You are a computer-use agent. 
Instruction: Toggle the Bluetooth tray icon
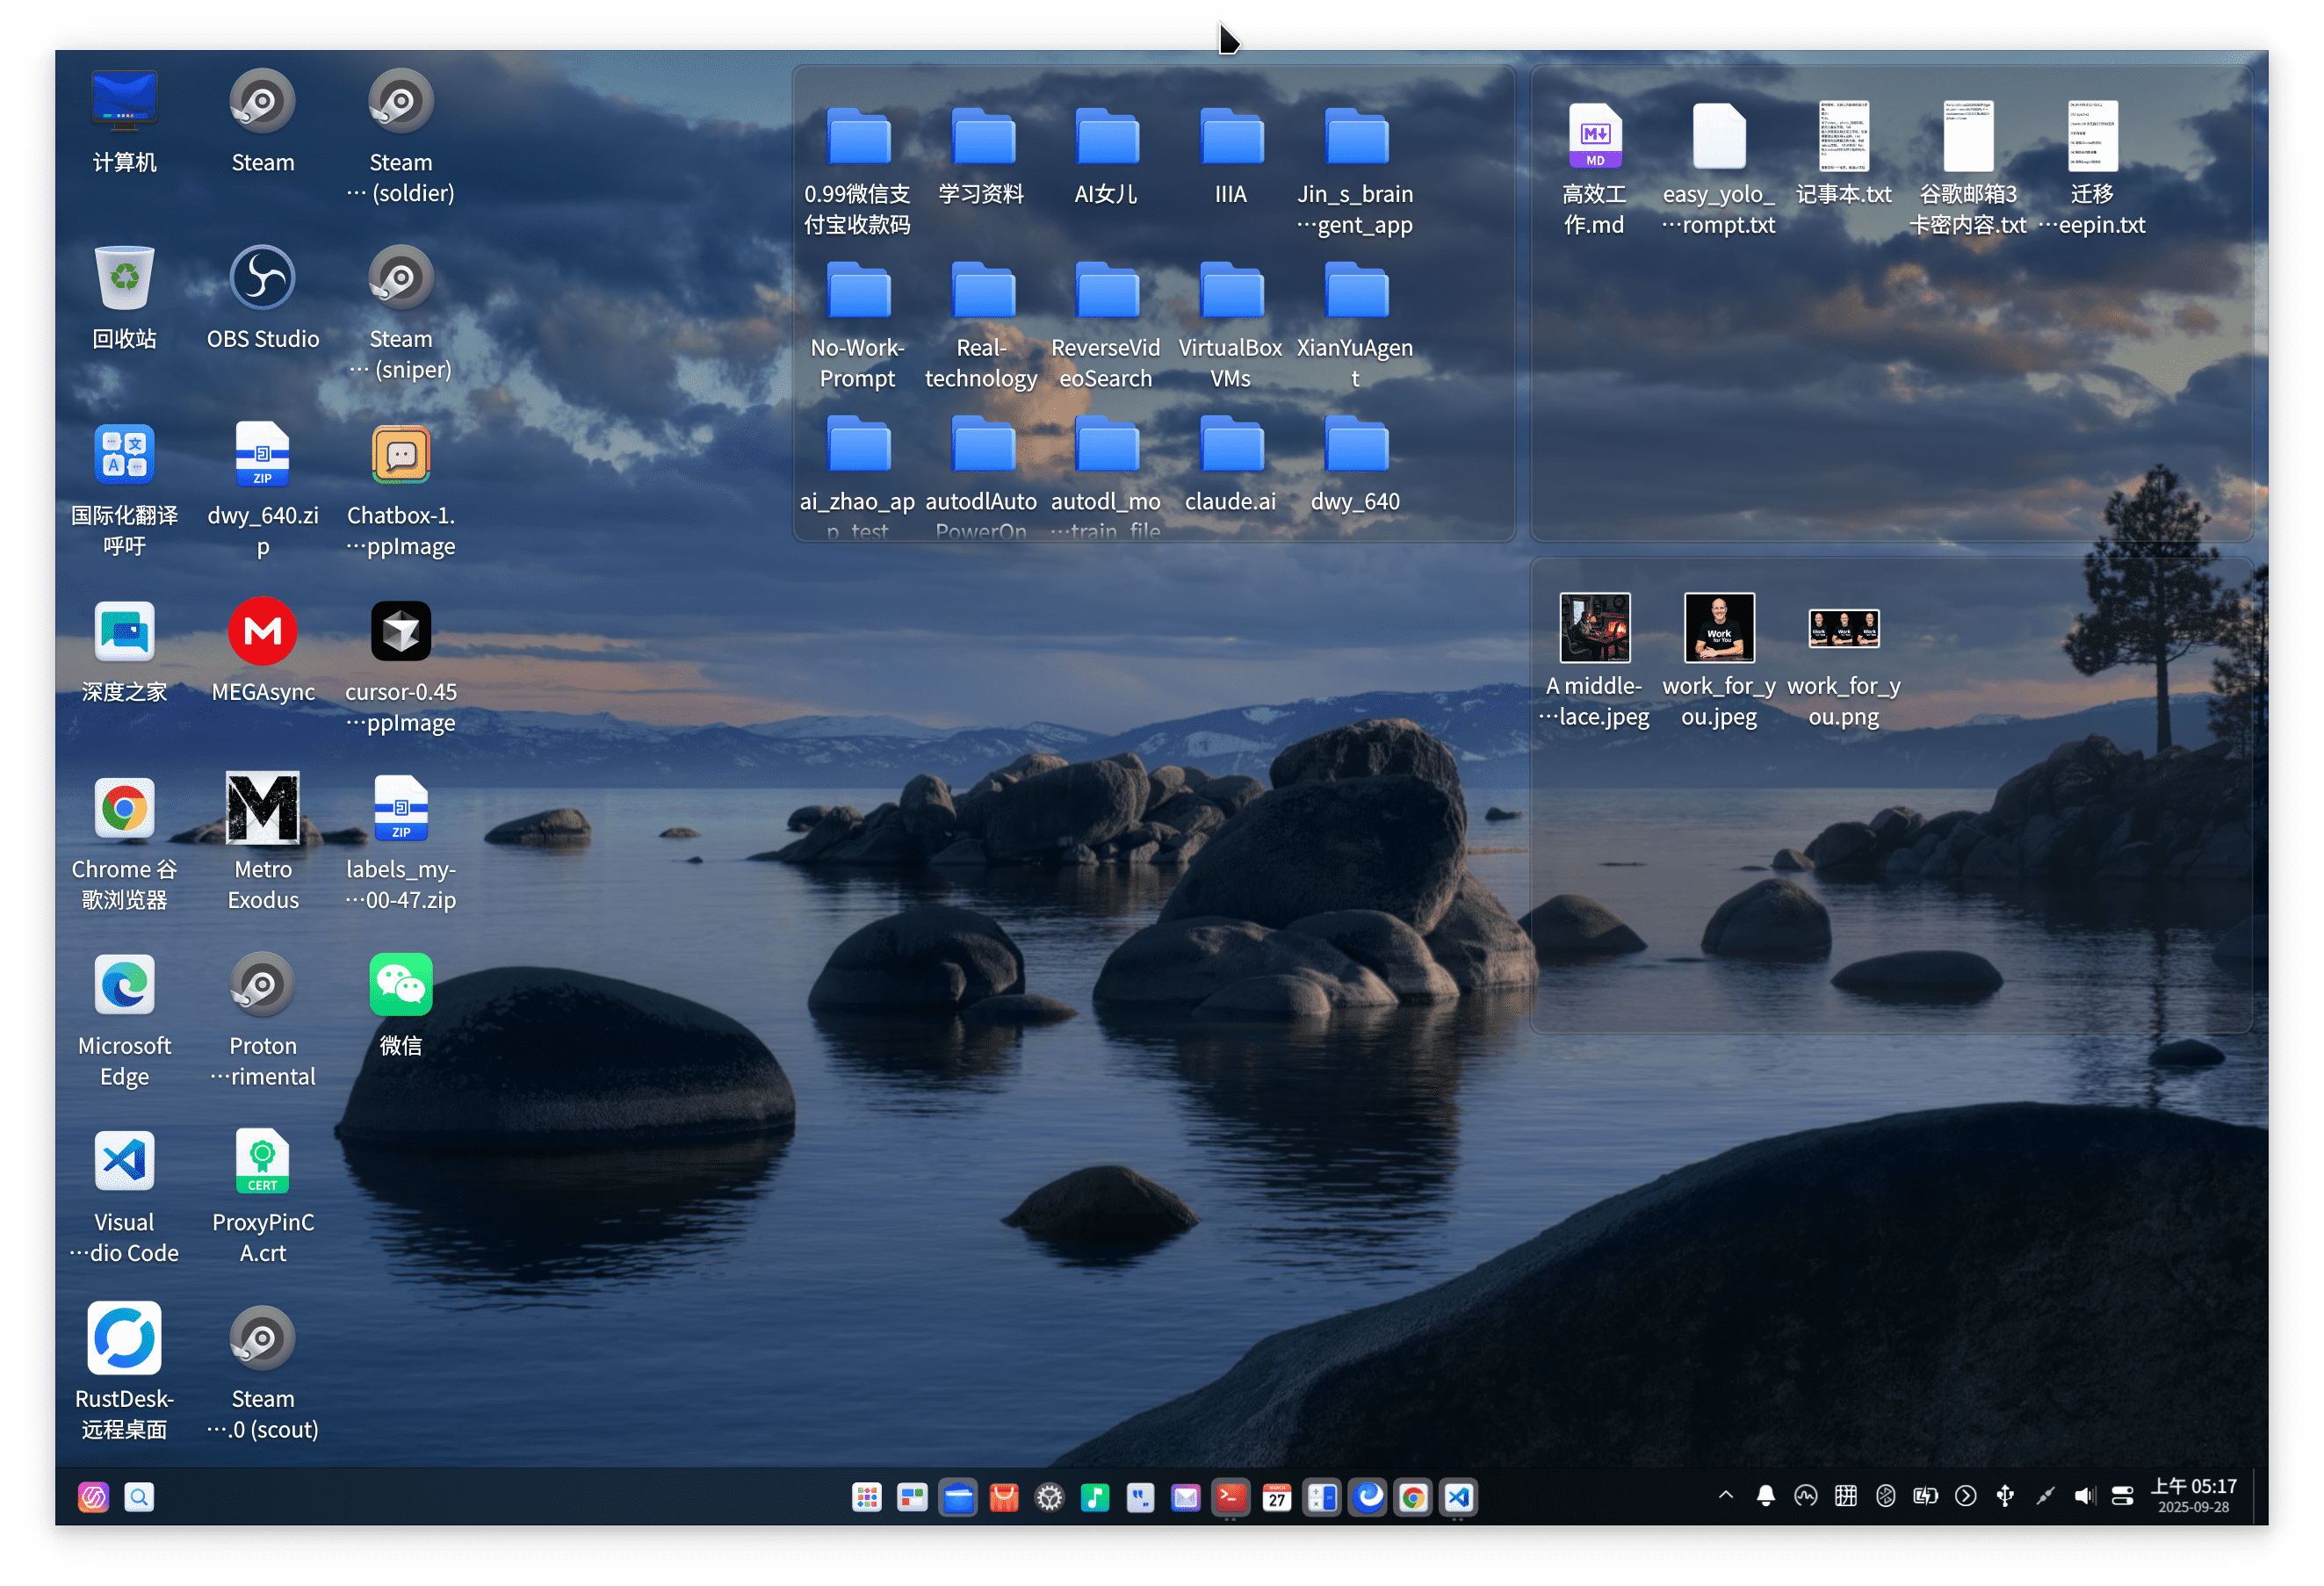tap(1885, 1496)
